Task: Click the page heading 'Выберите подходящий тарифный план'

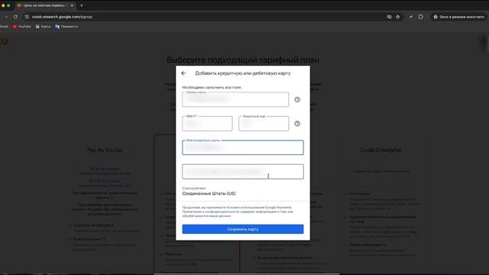Action: pos(243,60)
